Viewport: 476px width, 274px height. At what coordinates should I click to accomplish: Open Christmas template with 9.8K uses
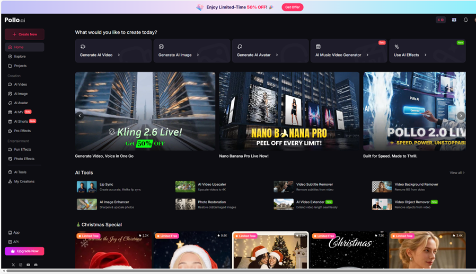pos(192,250)
